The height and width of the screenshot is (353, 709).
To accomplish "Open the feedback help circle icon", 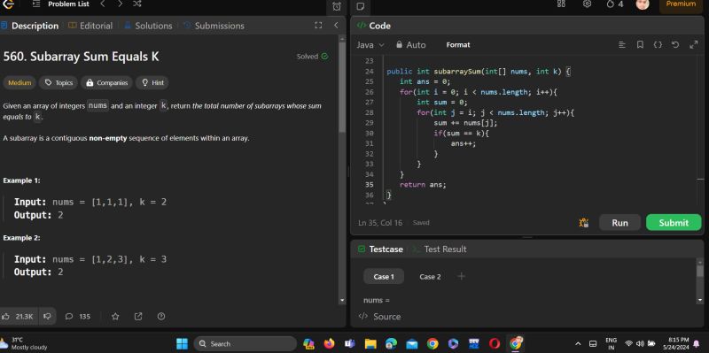I will [x=161, y=317].
